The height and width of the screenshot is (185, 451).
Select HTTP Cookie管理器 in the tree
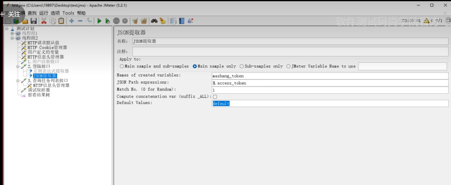tap(47, 47)
